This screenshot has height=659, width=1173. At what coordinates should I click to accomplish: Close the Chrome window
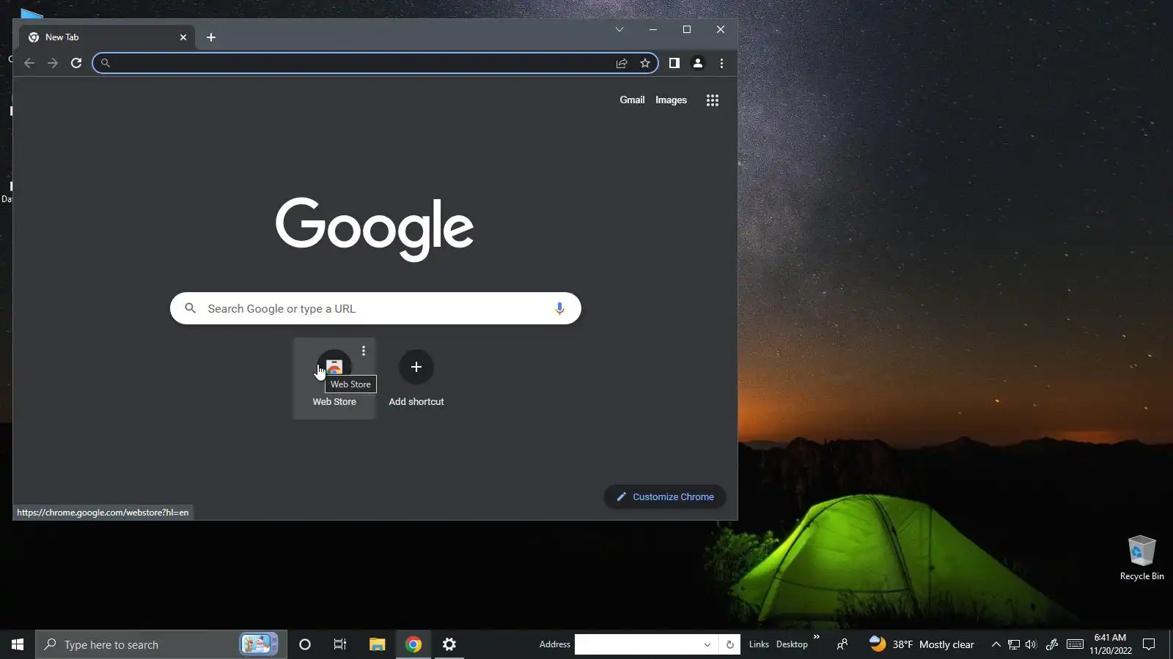click(x=721, y=29)
